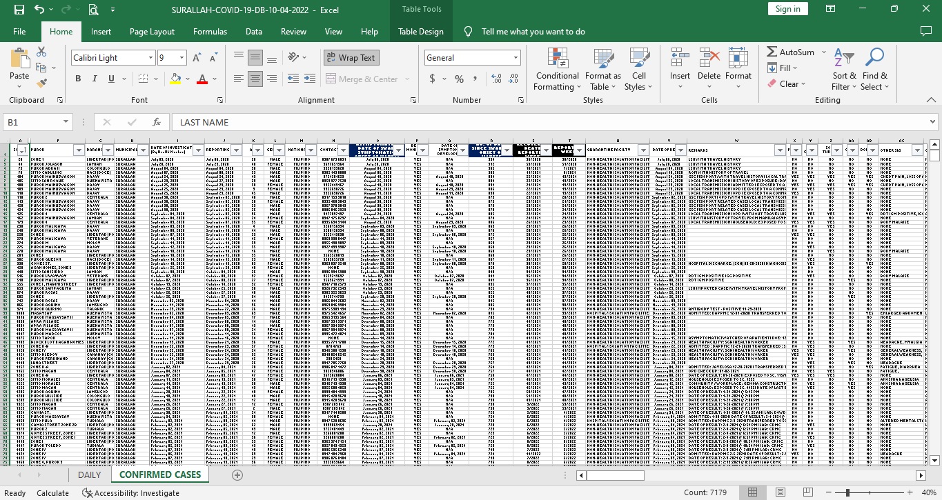Switch to the Page Layout ribbon tab
The height and width of the screenshot is (500, 942).
(152, 32)
